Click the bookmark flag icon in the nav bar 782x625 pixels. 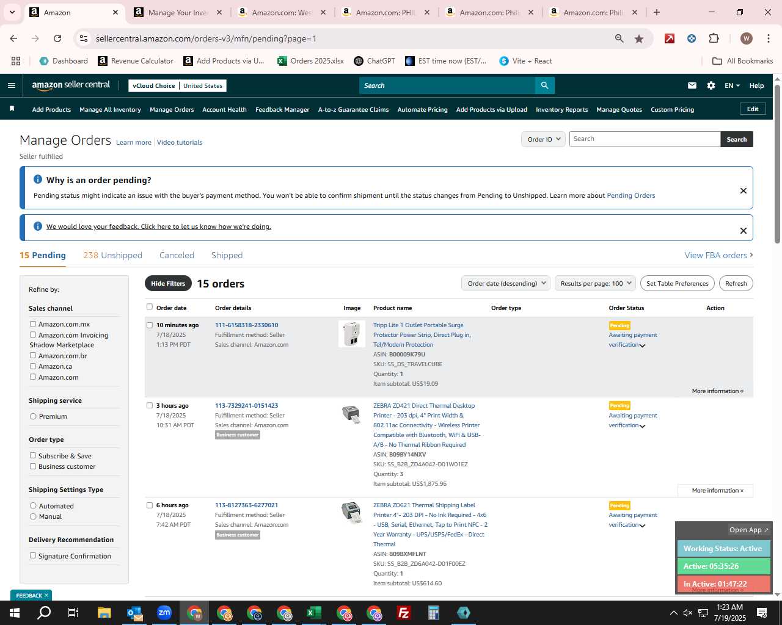point(12,109)
